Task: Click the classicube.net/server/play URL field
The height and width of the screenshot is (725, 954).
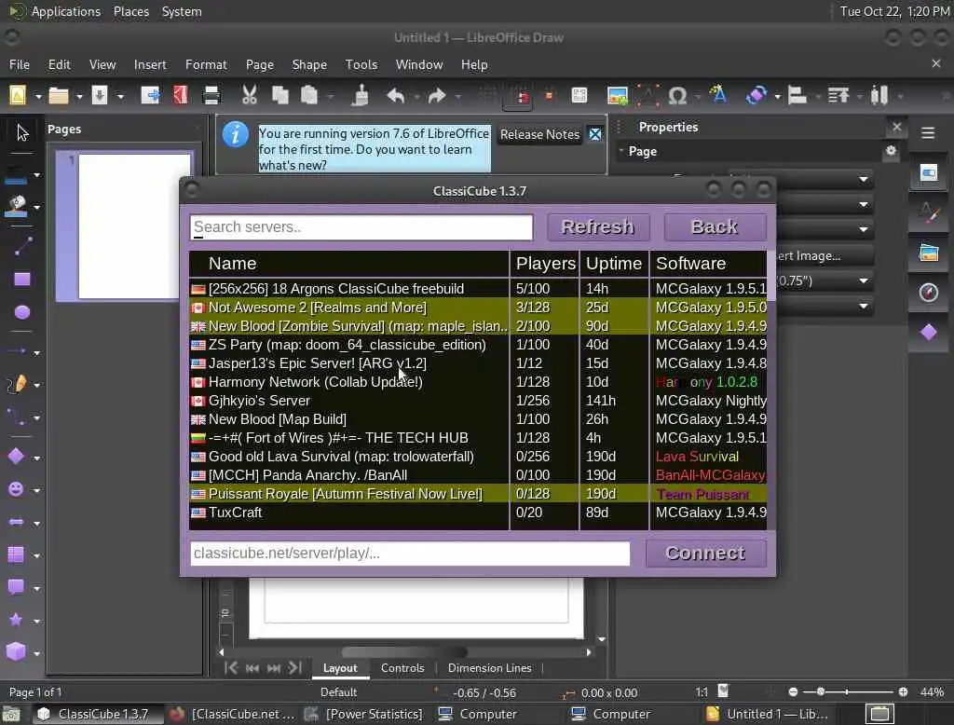Action: coord(410,554)
